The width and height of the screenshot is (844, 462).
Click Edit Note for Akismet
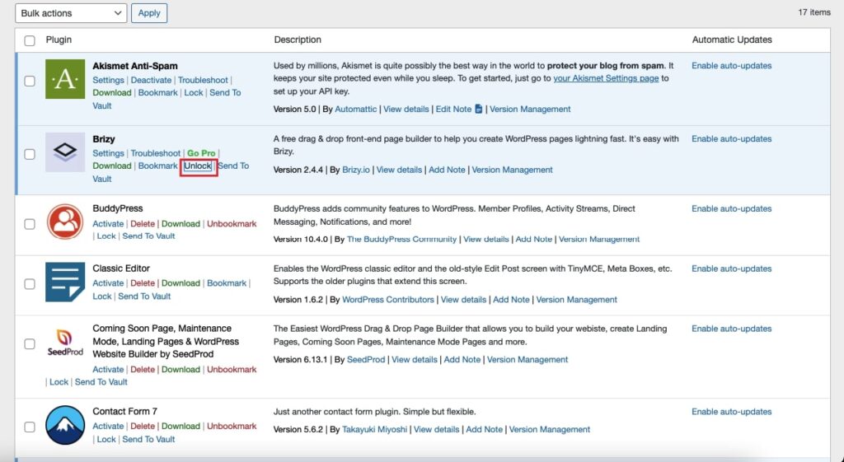coord(453,109)
